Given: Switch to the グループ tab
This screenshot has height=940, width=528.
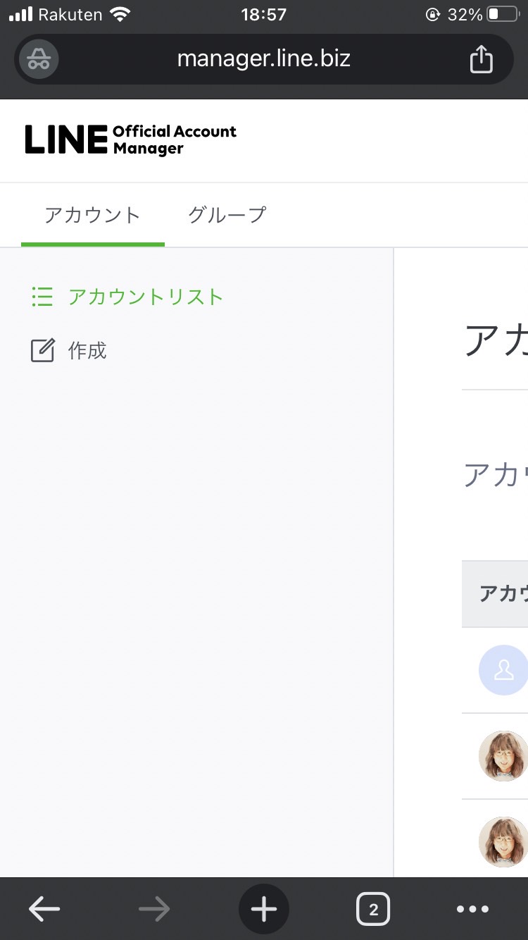Looking at the screenshot, I should pos(227,215).
